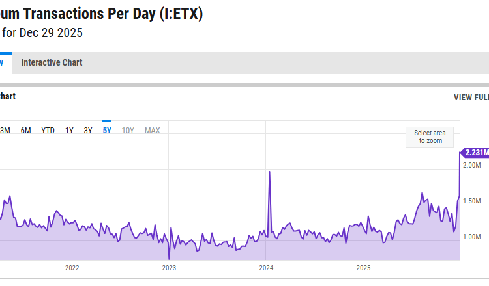Show the MAX time range
Screen dimensions: 489x286
[153, 131]
